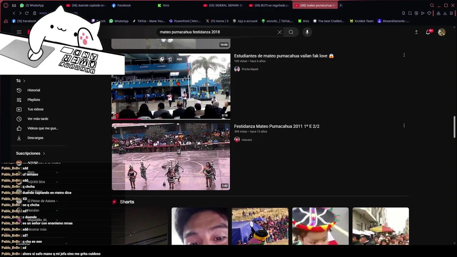Open the KickBot Team bookmark
This screenshot has width=457, height=257.
[361, 21]
